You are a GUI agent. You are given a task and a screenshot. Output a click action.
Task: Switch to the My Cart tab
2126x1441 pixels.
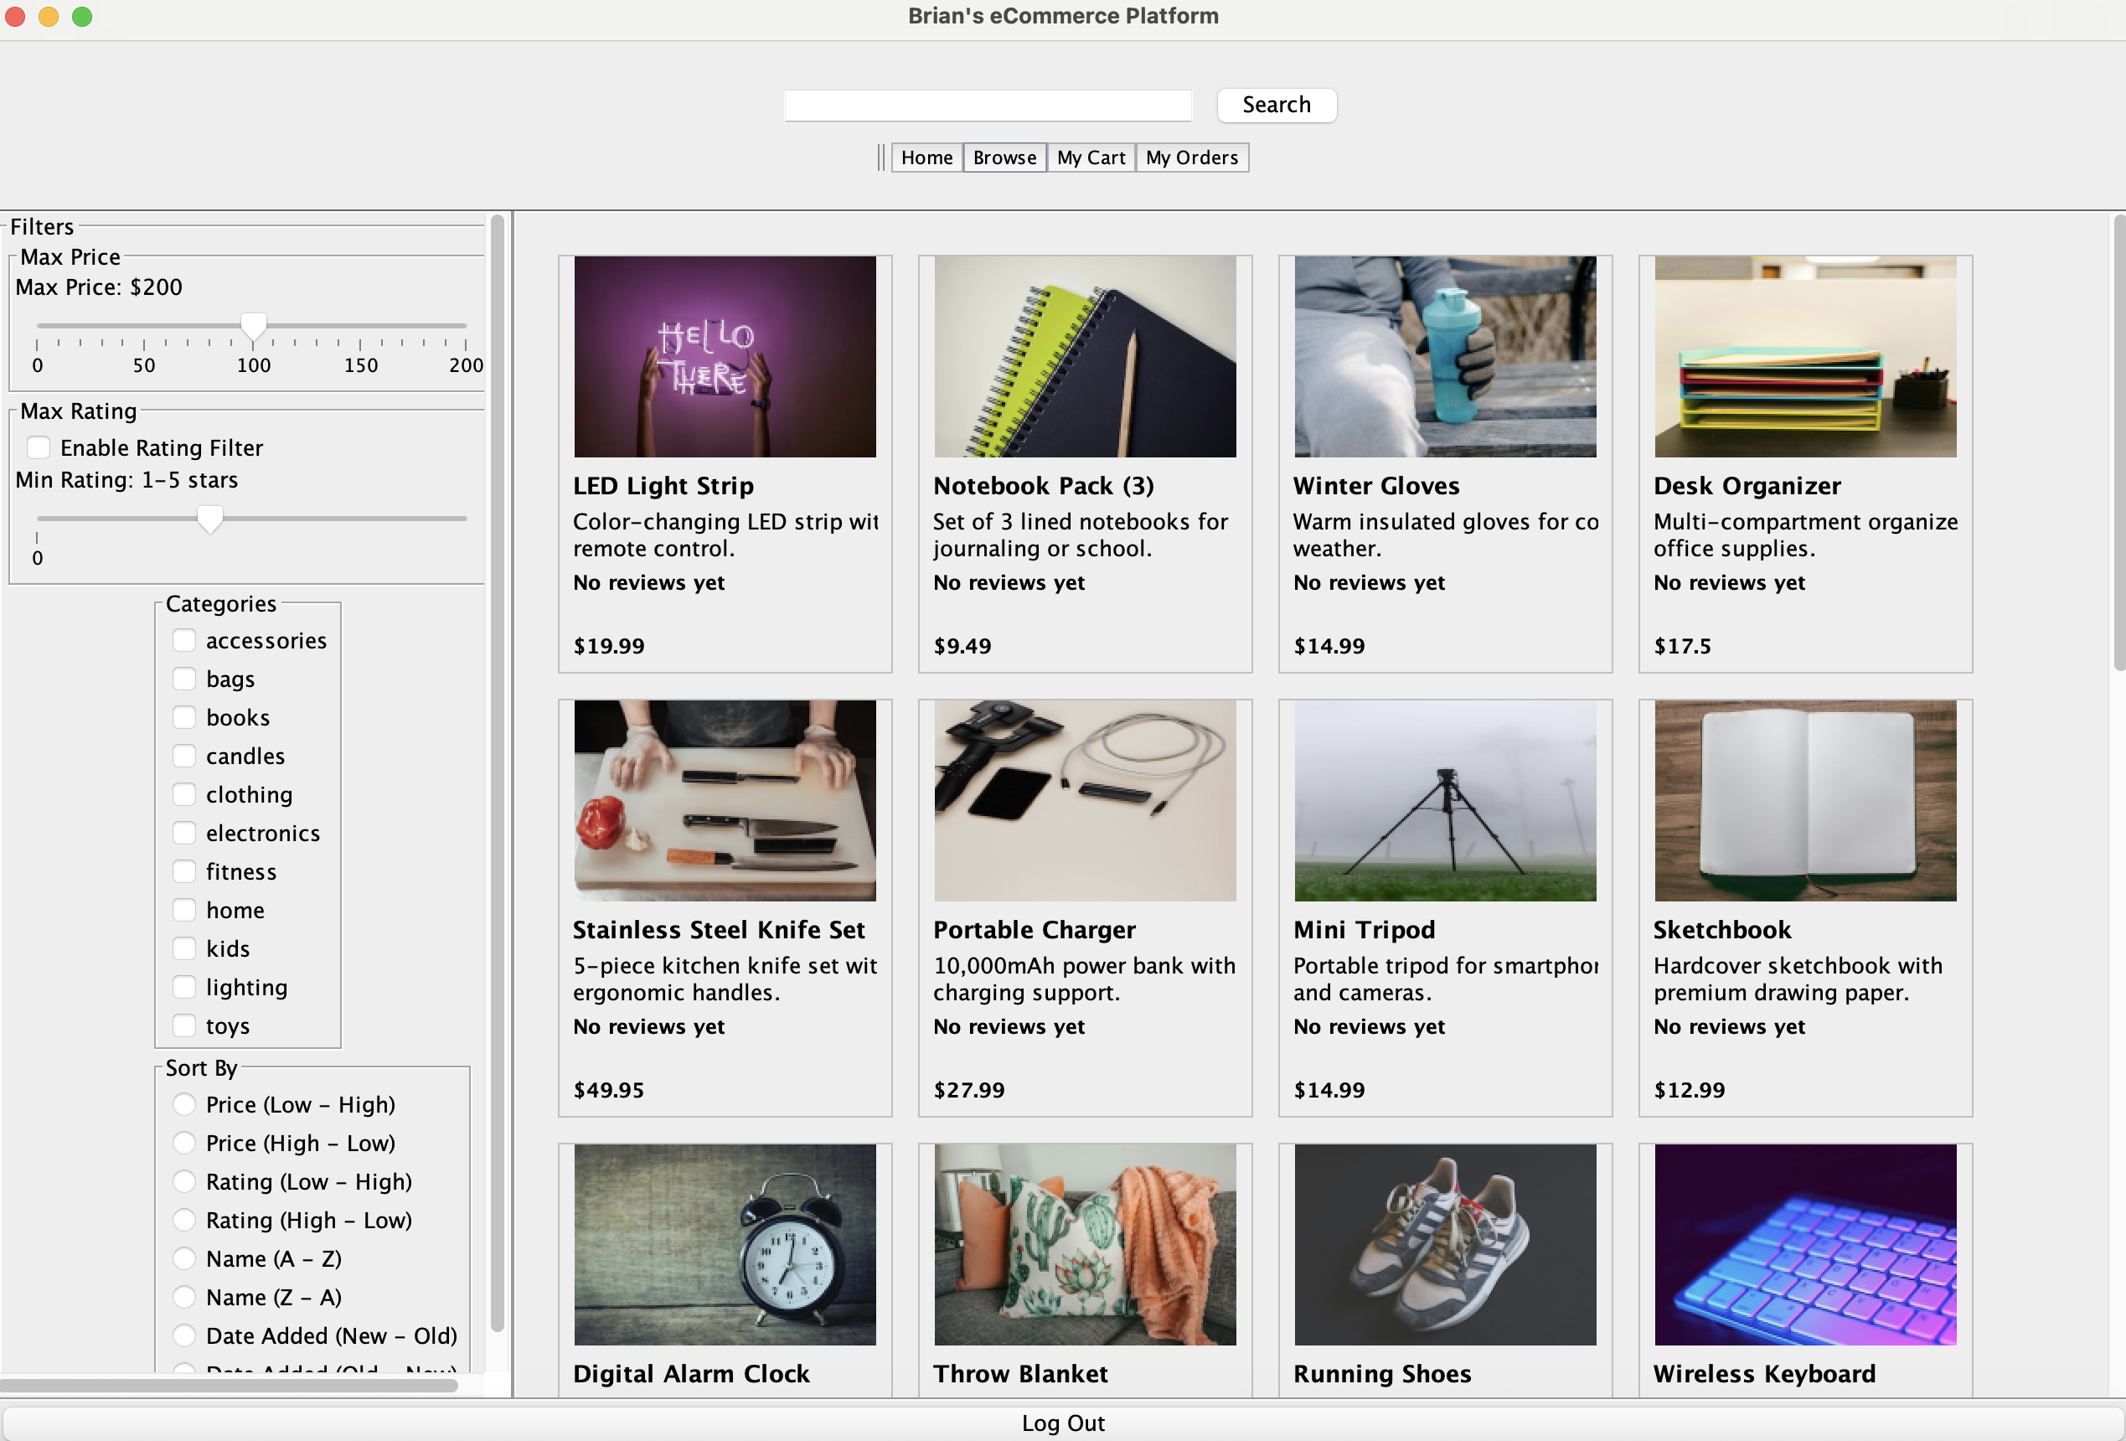[x=1091, y=158]
